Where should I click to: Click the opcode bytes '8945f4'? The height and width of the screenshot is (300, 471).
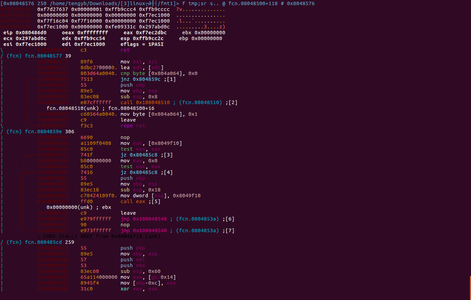(90, 283)
